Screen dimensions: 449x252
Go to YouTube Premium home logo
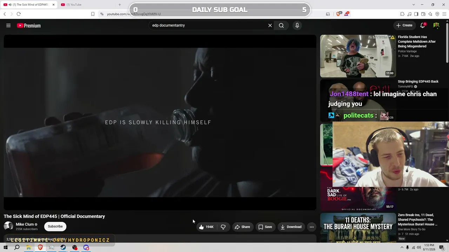pyautogui.click(x=29, y=26)
